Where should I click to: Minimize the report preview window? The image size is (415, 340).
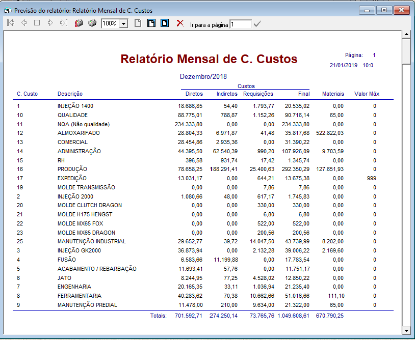click(367, 11)
